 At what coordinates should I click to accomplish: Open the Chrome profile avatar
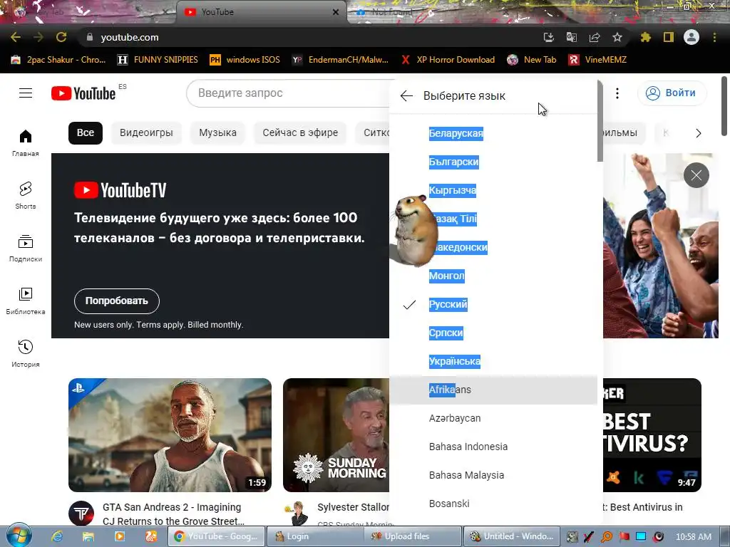(692, 37)
